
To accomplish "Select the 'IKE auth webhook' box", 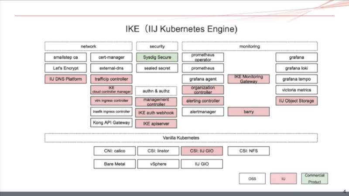I will 156,113.
